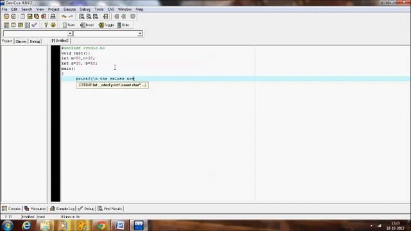Save the current file with the Save icon
Image resolution: width=411 pixels, height=231 pixels.
click(x=30, y=17)
